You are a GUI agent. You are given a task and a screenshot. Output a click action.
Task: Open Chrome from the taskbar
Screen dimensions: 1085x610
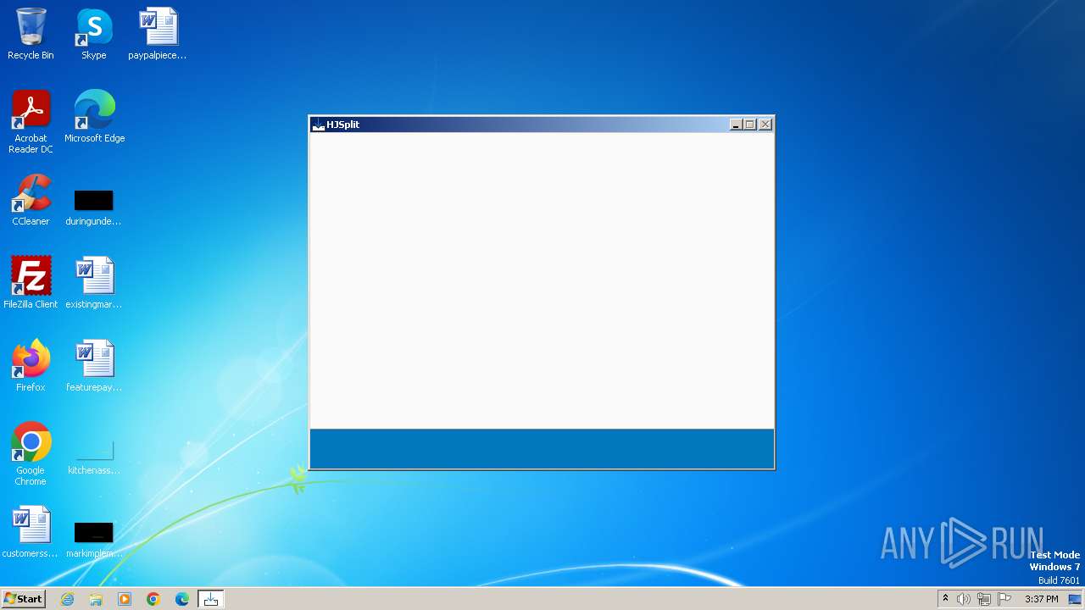[x=153, y=599]
